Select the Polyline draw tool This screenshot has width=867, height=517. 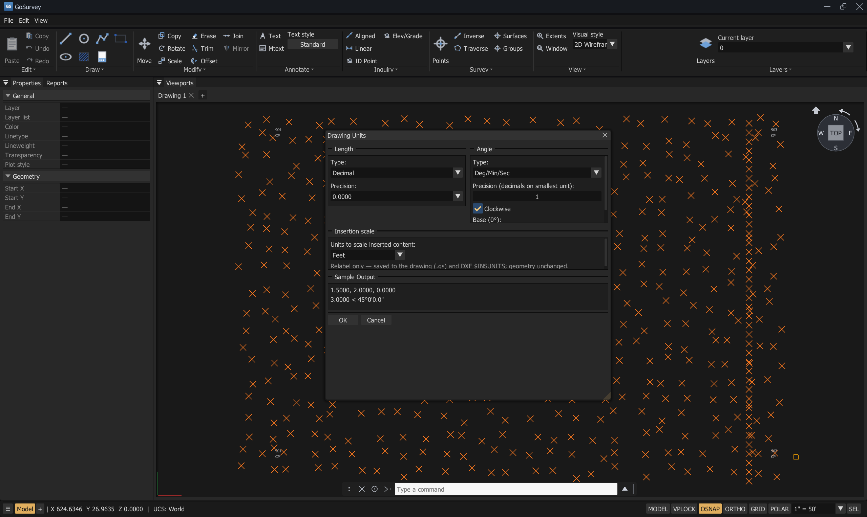102,38
